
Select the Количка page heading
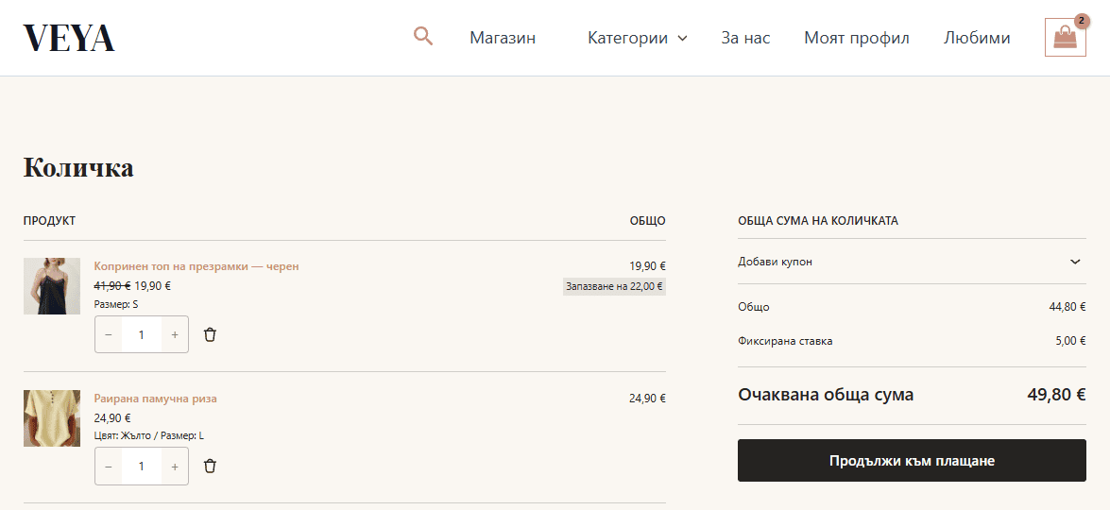tap(78, 168)
